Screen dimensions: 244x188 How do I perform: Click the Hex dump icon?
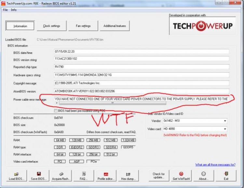[128, 174]
